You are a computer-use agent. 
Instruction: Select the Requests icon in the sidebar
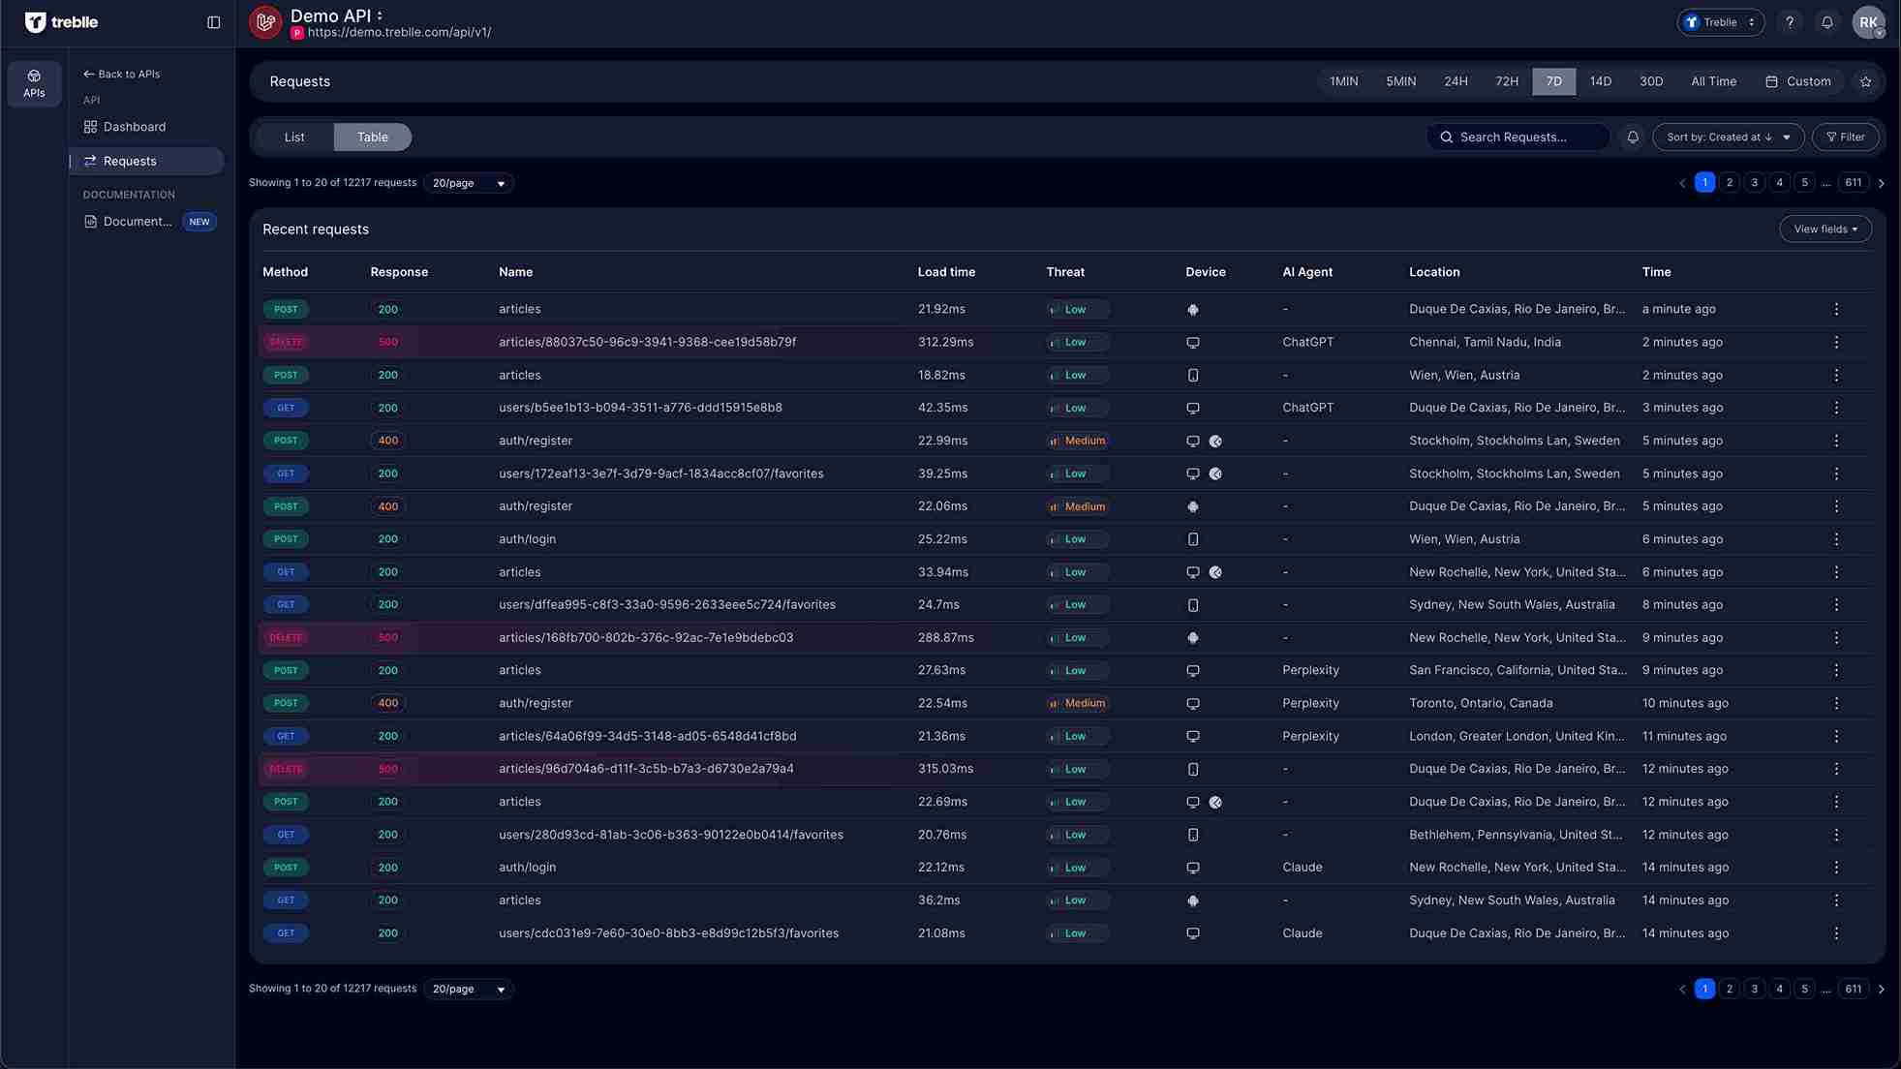[90, 161]
